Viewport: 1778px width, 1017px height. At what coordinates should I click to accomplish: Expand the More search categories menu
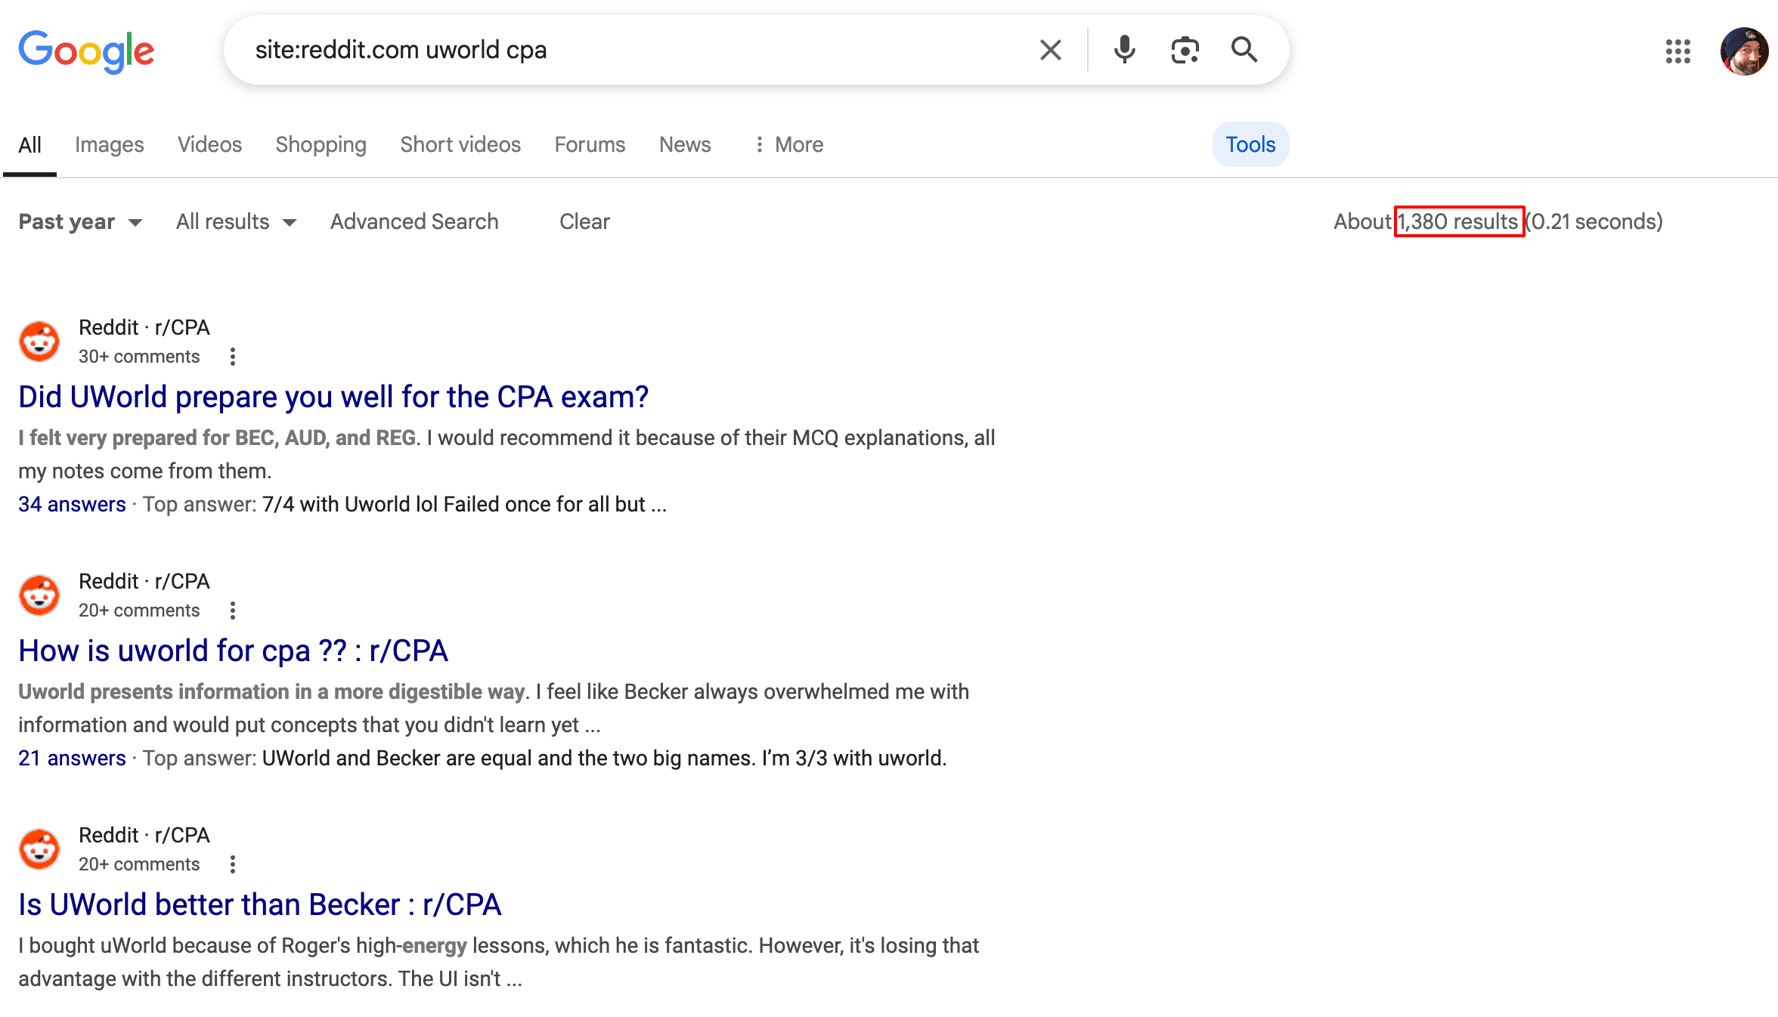(x=788, y=144)
